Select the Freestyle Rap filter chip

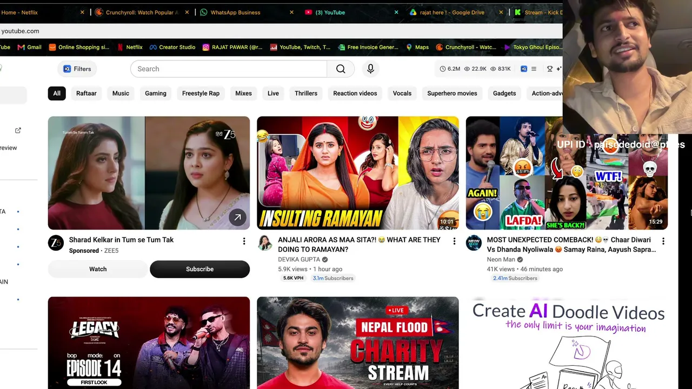coord(201,93)
